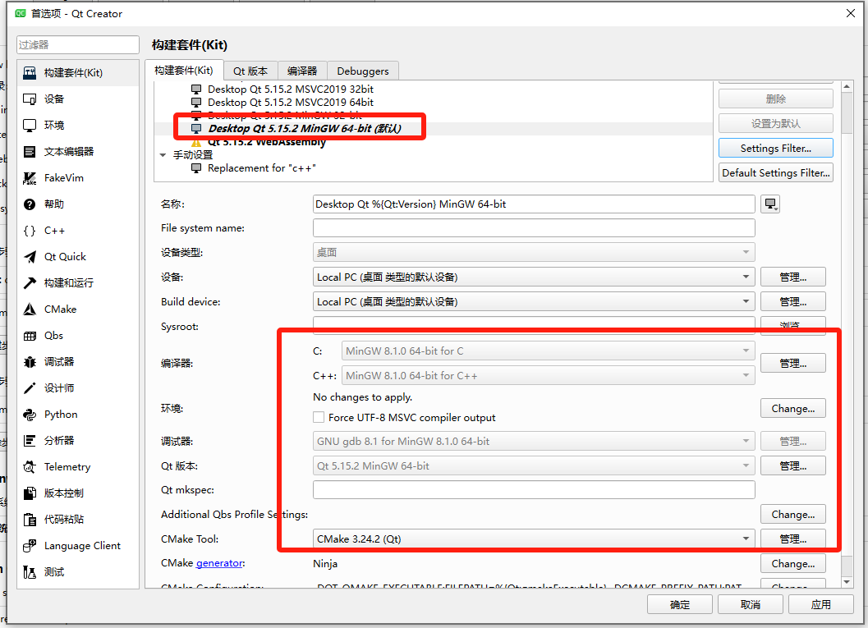
Task: Follow the CMake generator link
Action: [x=219, y=563]
